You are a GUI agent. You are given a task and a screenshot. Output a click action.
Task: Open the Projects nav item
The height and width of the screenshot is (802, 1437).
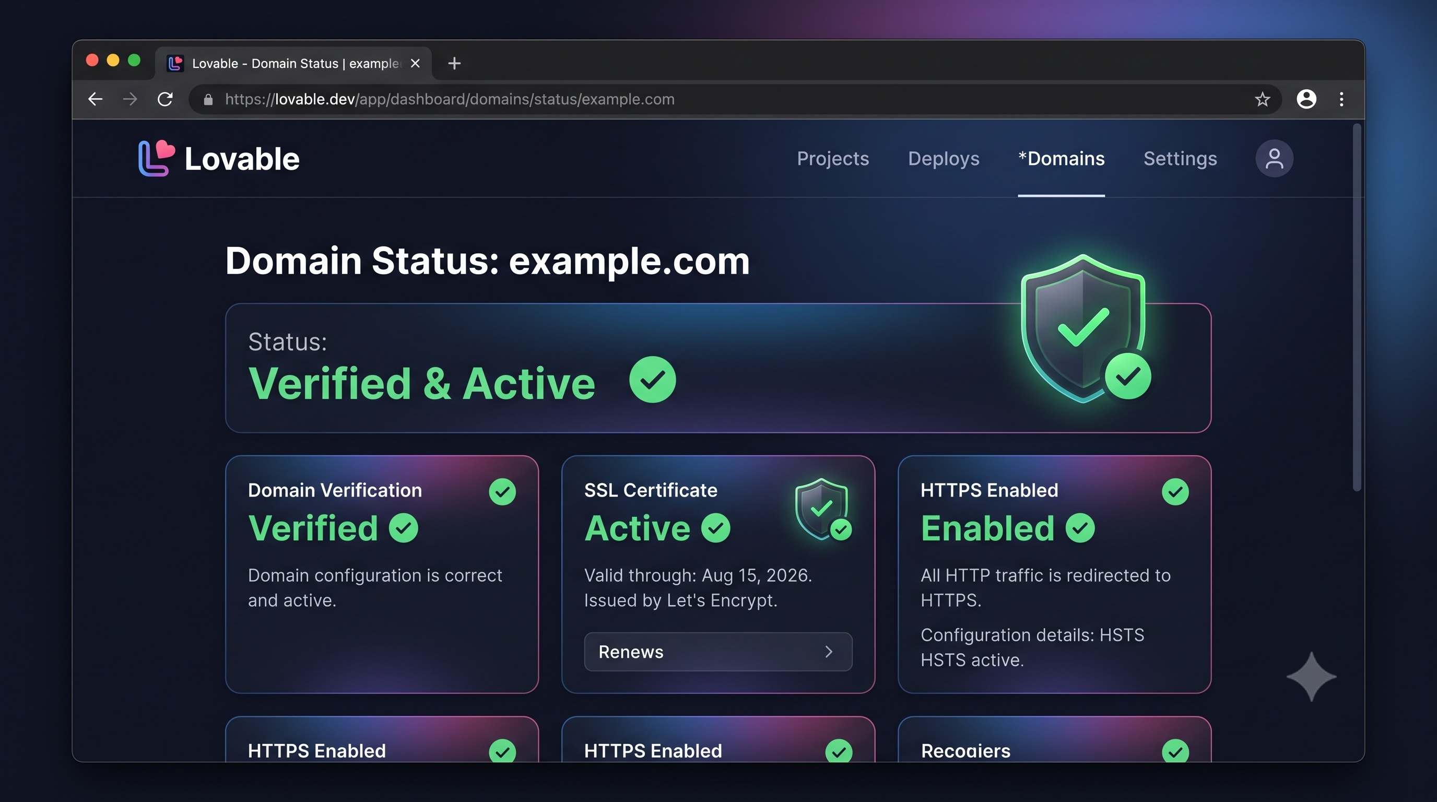(833, 158)
